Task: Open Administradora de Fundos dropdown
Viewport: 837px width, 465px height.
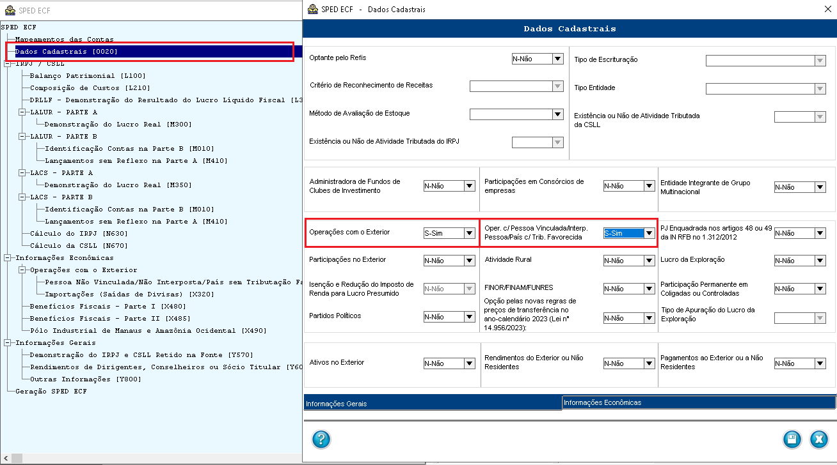Action: click(470, 186)
